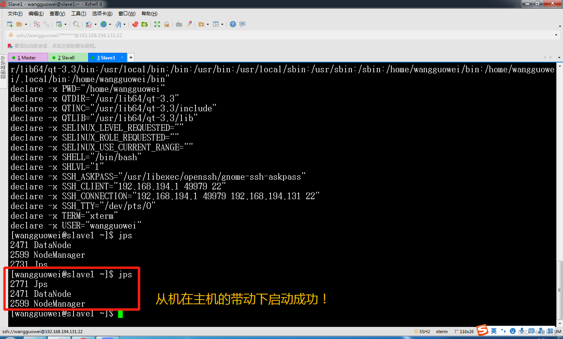Toggle full screen mode icon
563x339 pixels.
157,24
